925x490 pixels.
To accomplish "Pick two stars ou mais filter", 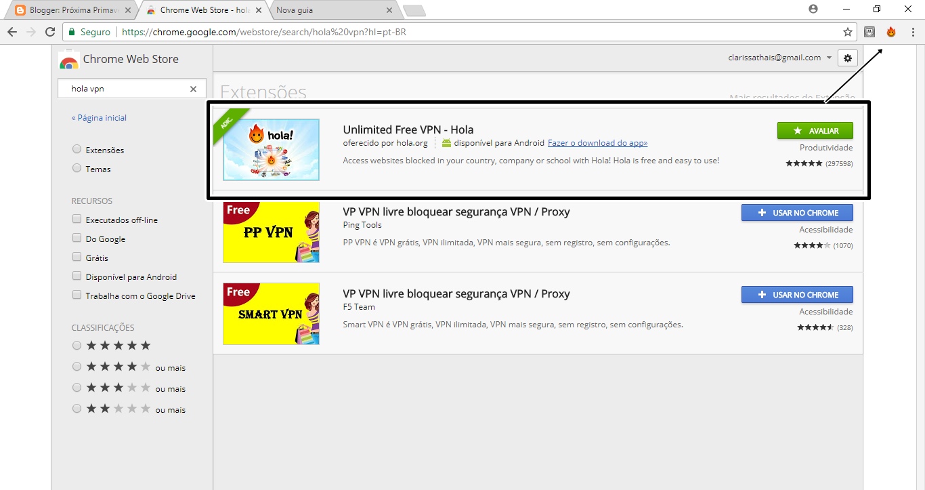I will pos(77,409).
